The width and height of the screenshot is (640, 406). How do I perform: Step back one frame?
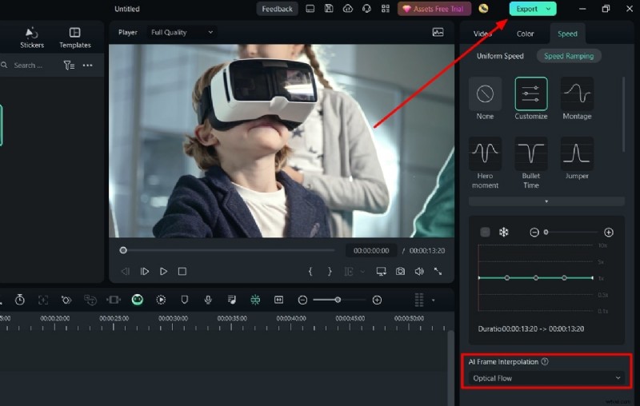click(x=126, y=272)
